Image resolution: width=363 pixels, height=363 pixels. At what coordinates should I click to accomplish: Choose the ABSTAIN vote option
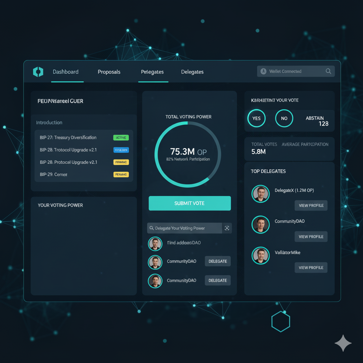315,118
